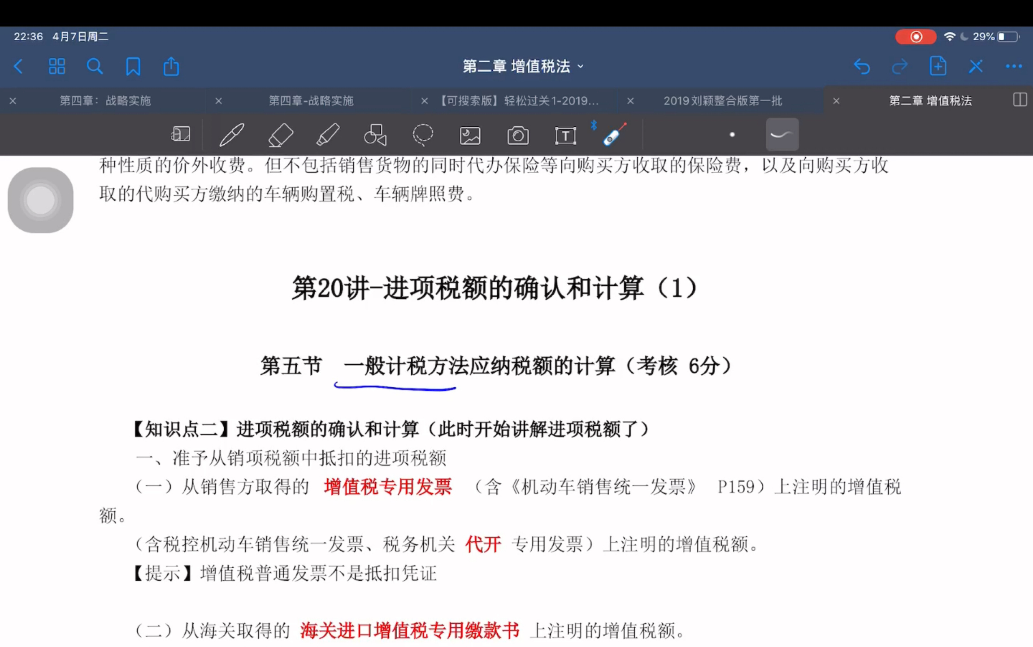Open the document search icon
This screenshot has height=647, width=1033.
[x=95, y=67]
